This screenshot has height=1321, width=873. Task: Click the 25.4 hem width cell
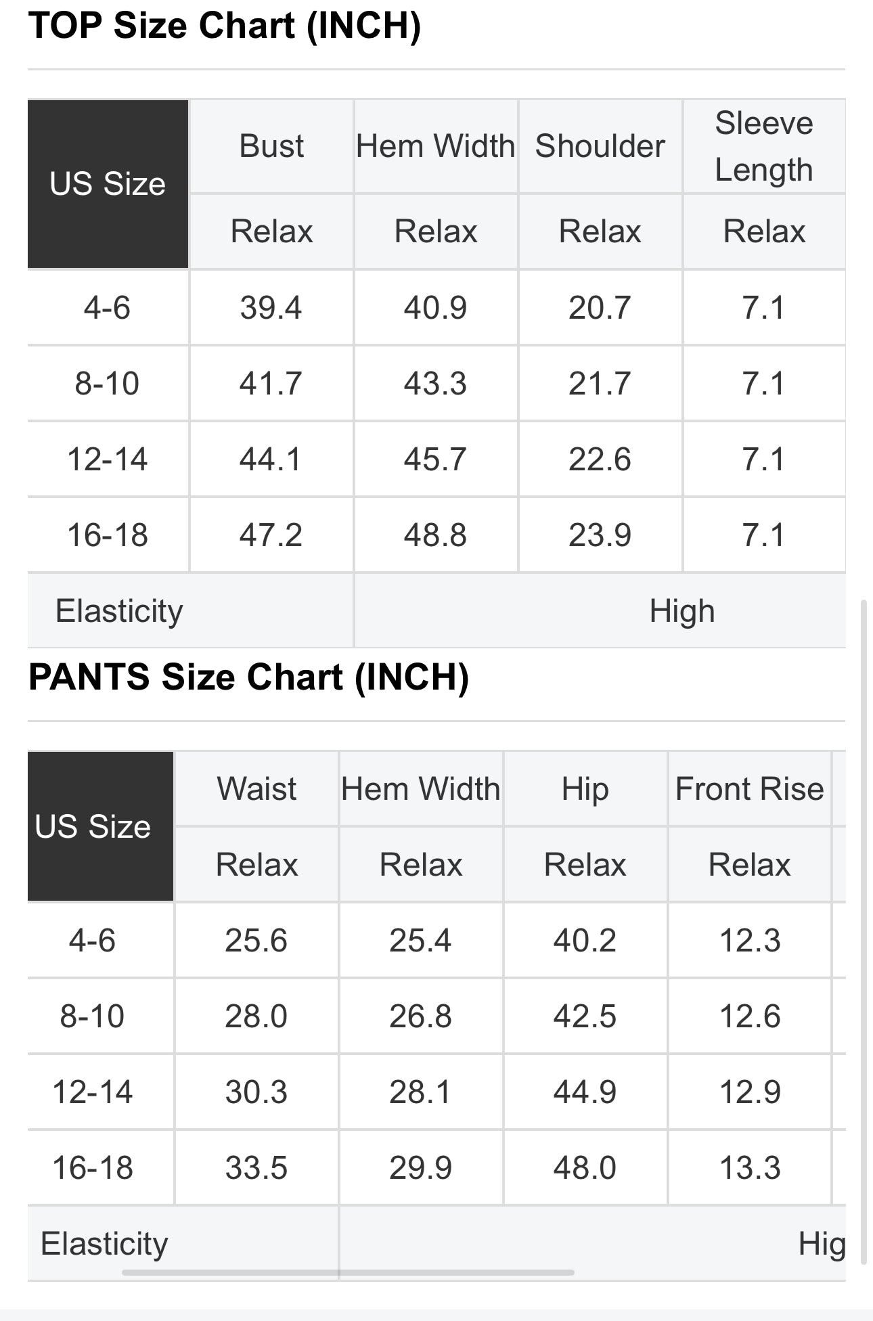tap(420, 941)
